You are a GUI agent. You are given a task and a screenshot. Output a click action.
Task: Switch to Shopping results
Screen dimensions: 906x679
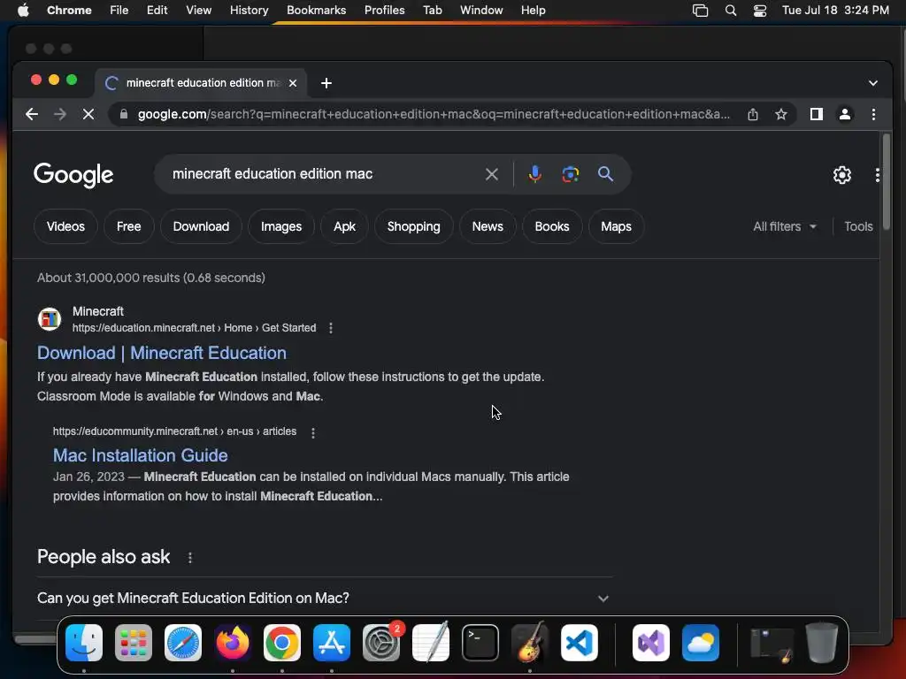coord(414,226)
